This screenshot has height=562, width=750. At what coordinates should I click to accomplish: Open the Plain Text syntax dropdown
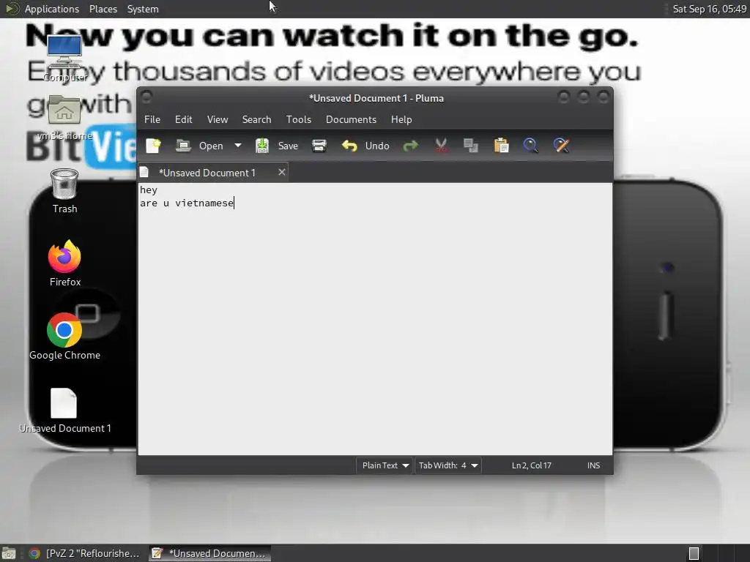385,465
